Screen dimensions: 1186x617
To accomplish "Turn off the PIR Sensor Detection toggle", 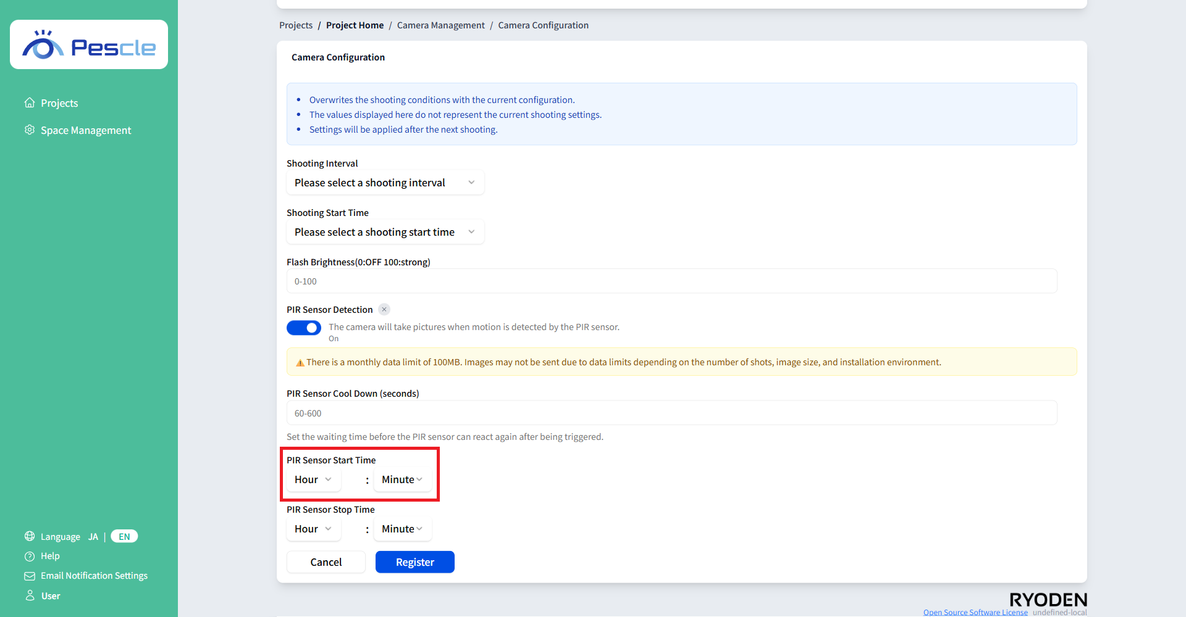I will tap(304, 328).
